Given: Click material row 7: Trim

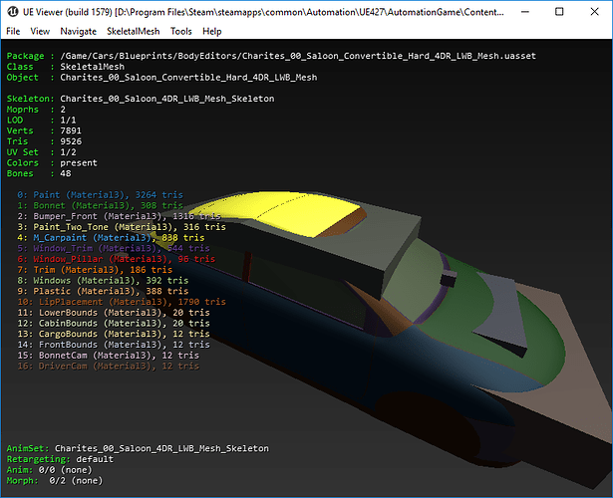Looking at the screenshot, I should (95, 270).
